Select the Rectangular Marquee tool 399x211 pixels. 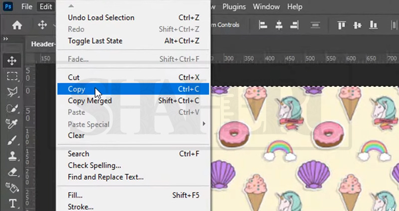coord(12,76)
